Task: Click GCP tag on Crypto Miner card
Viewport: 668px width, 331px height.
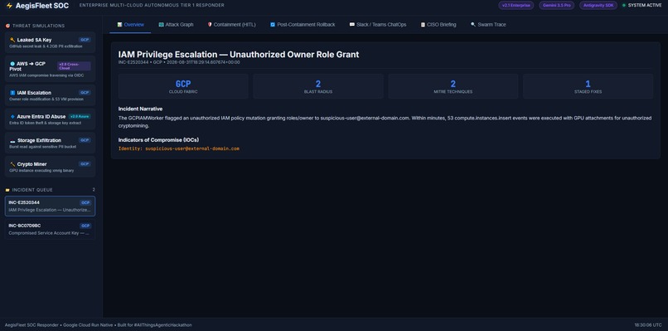Action: pyautogui.click(x=85, y=164)
